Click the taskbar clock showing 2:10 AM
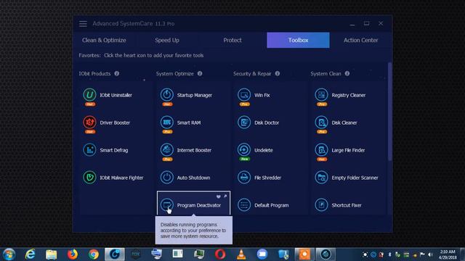Viewport: 465px width, 261px height. coord(448,254)
